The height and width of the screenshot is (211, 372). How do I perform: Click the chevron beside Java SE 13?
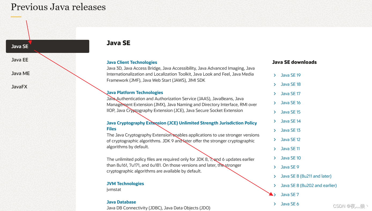click(x=275, y=130)
